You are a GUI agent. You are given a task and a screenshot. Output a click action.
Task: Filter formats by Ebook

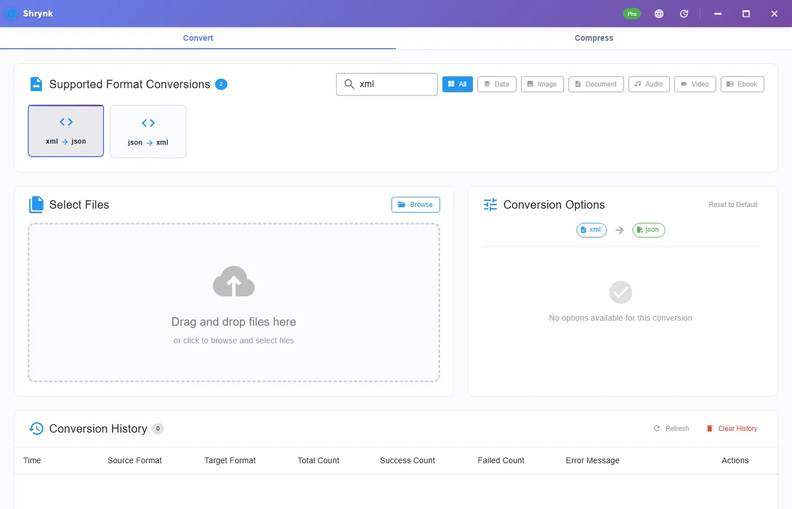click(742, 84)
